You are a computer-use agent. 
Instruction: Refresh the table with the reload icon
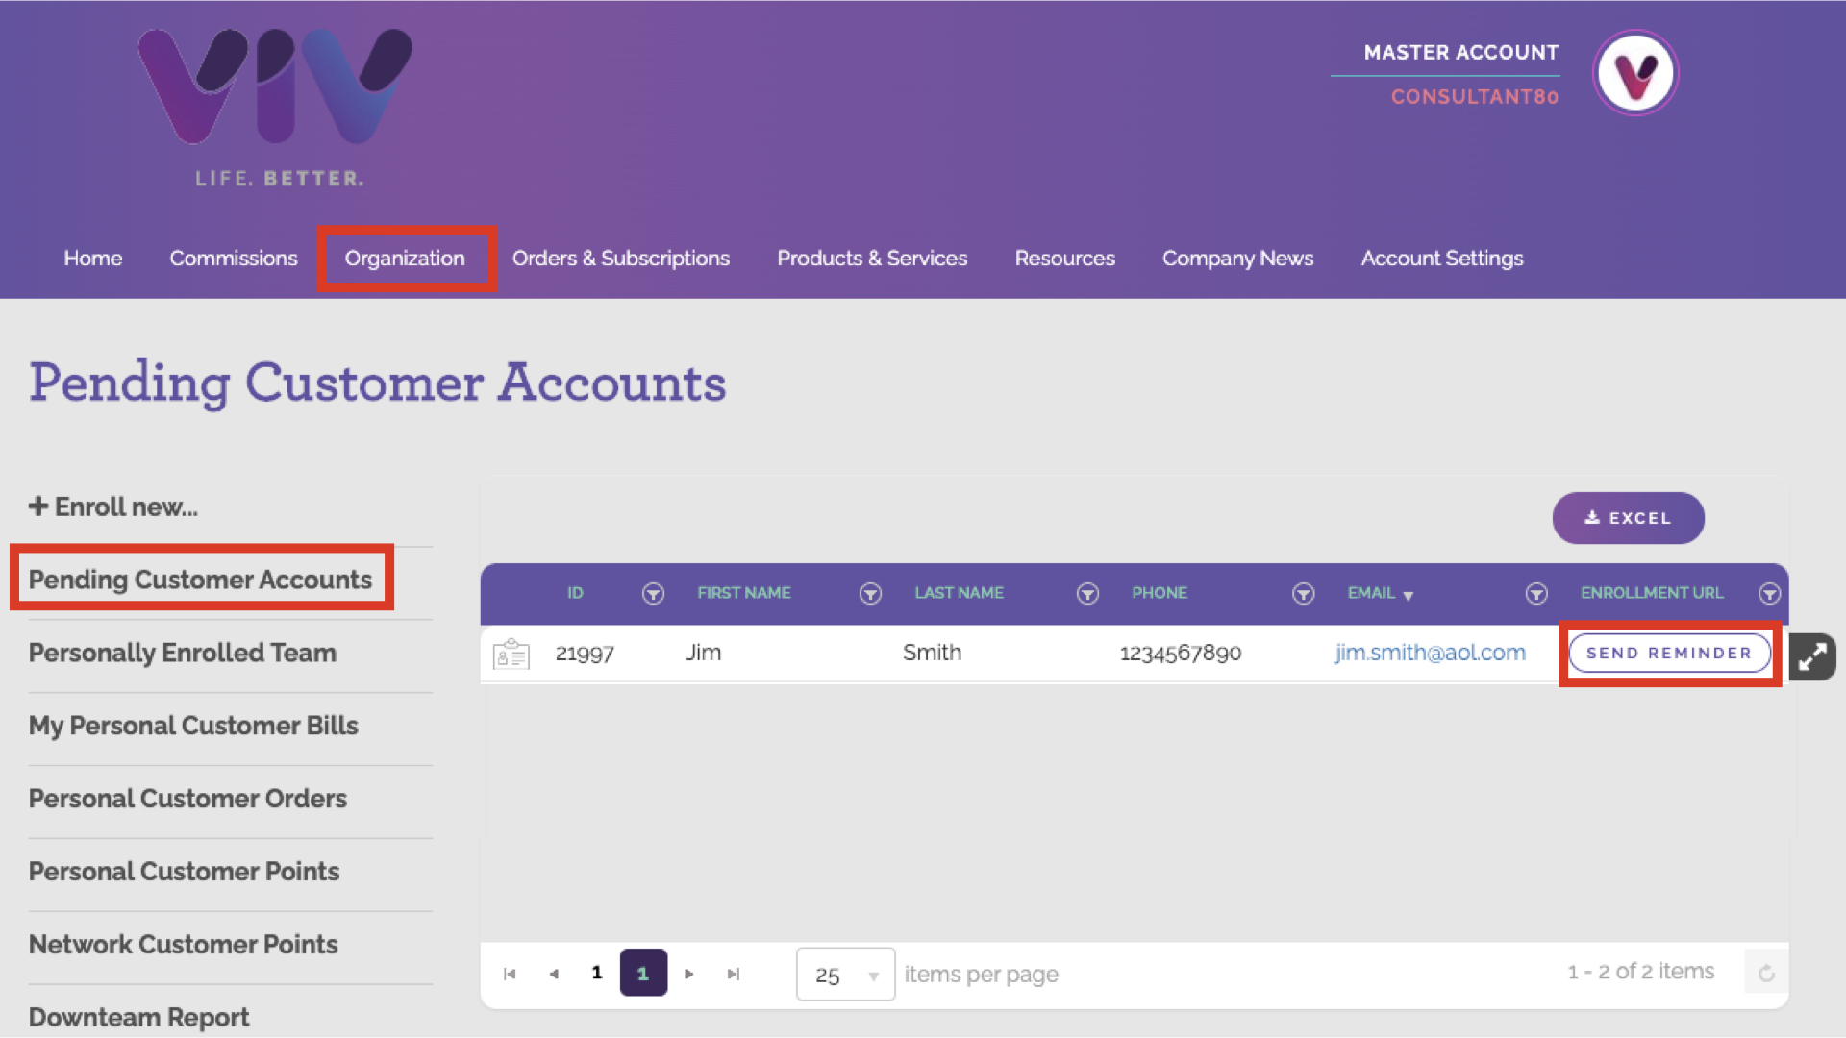coord(1766,974)
